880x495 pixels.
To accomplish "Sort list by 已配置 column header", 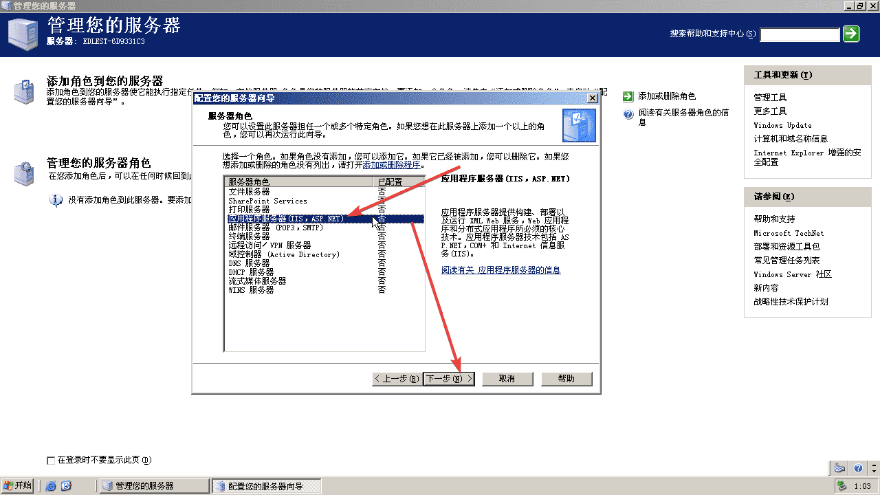I will click(399, 182).
